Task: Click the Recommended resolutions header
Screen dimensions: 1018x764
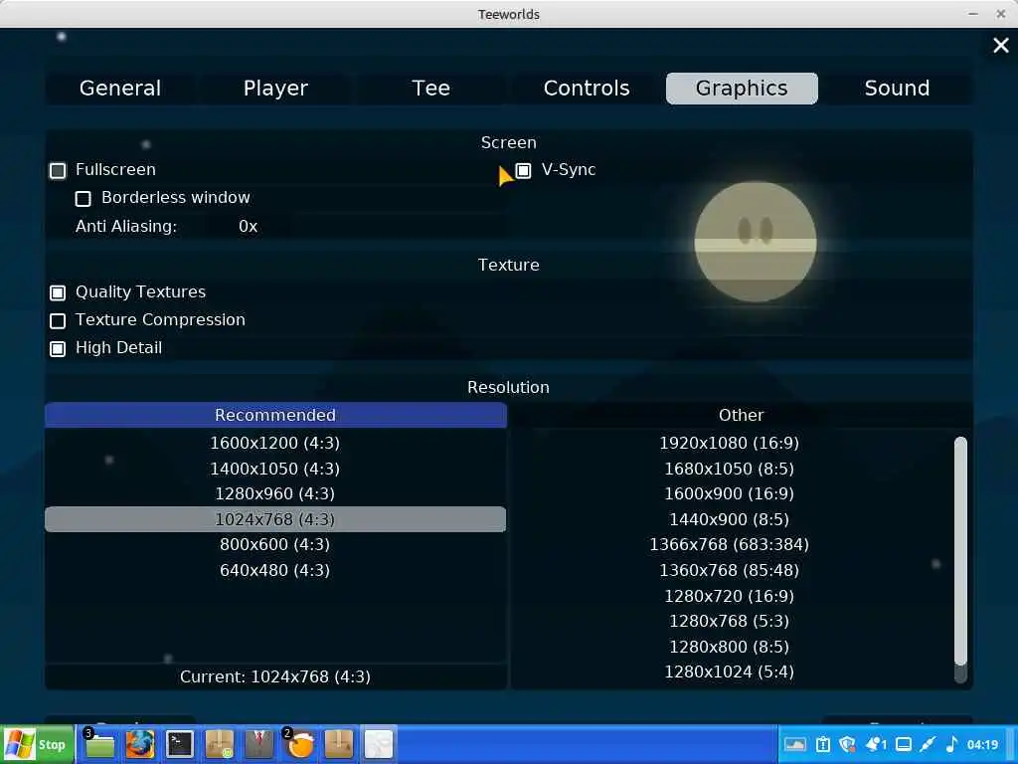Action: coord(275,415)
